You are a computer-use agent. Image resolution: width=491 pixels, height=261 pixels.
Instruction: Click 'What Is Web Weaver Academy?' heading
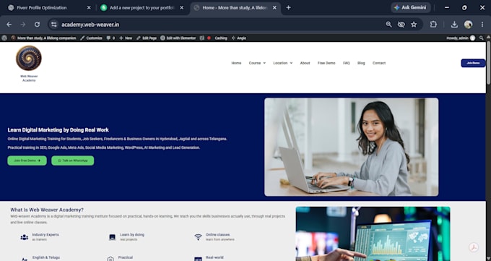click(x=47, y=210)
